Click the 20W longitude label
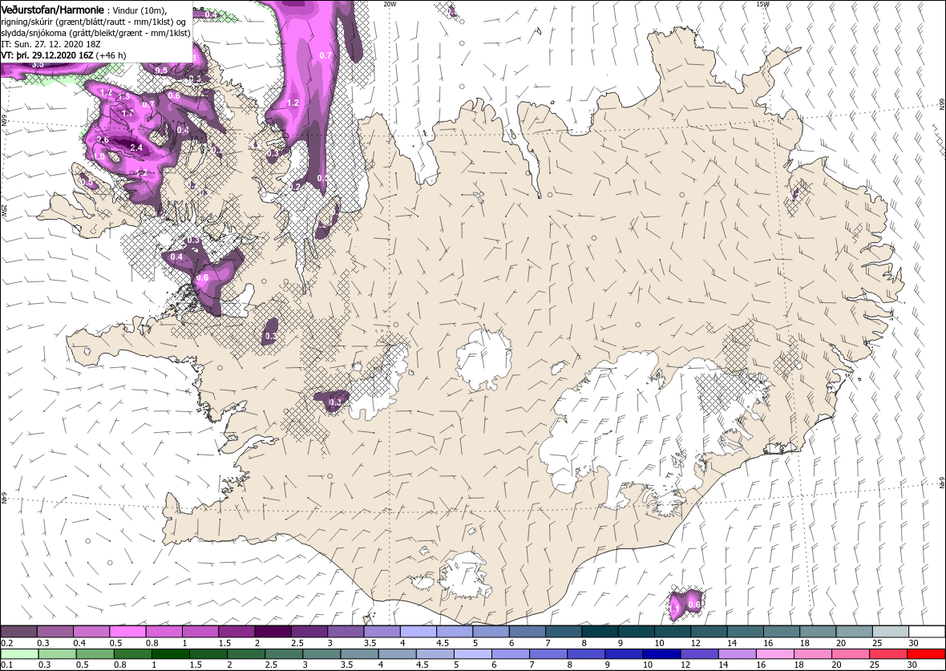946x671 pixels. click(x=390, y=4)
